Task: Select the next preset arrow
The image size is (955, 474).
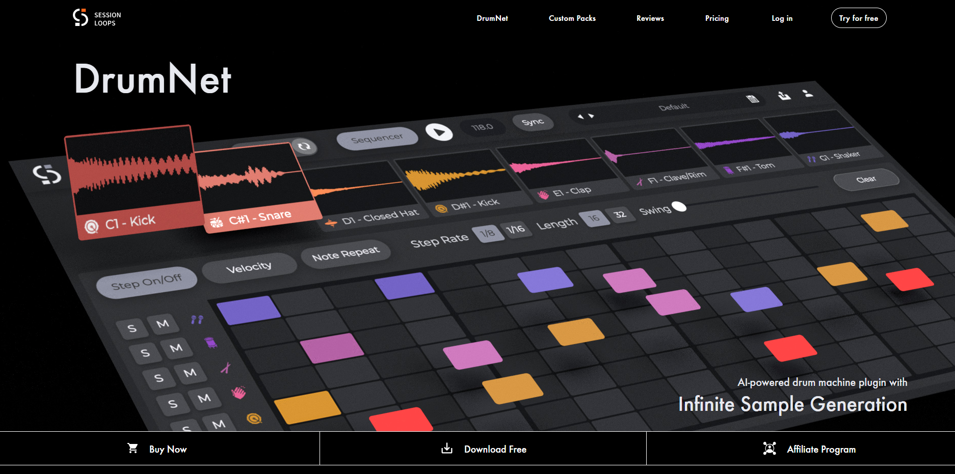Action: point(591,116)
